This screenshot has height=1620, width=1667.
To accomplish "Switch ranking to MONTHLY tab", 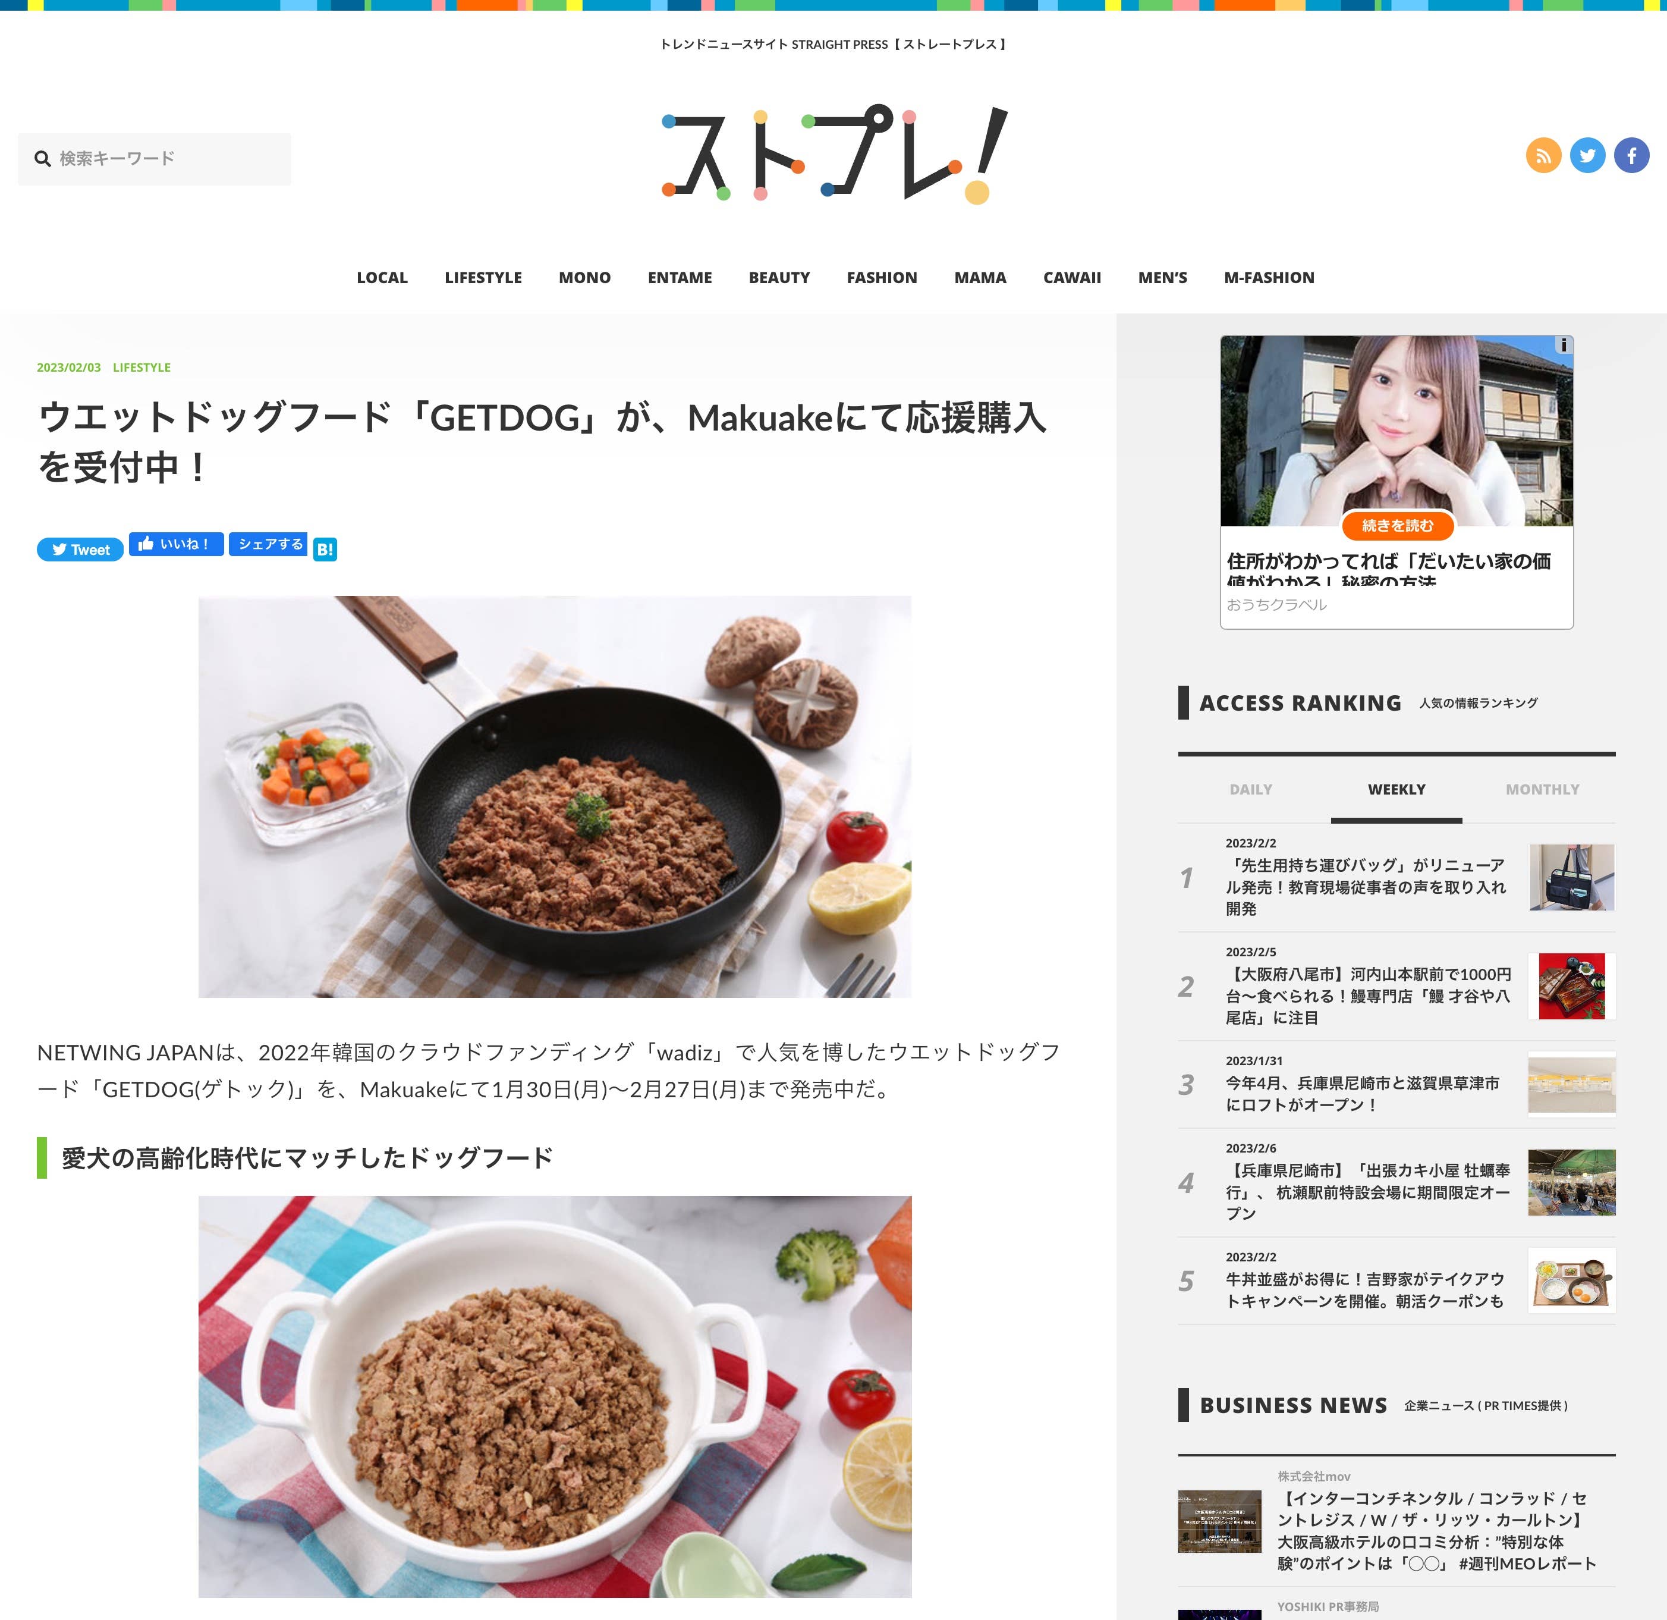I will click(x=1542, y=790).
